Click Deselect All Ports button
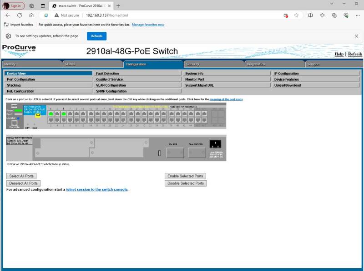364x271 pixels. (24, 183)
